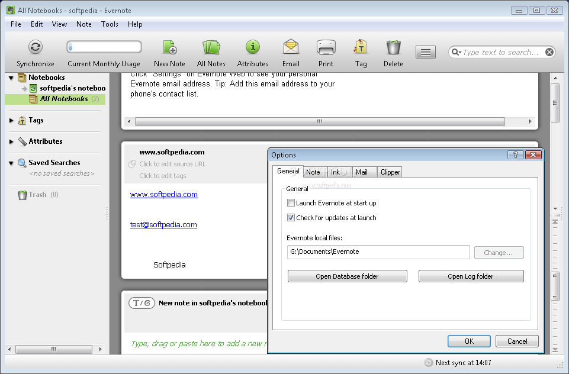569x374 pixels.
Task: Click the sidebar scrollbar left arrow
Action: coord(10,349)
